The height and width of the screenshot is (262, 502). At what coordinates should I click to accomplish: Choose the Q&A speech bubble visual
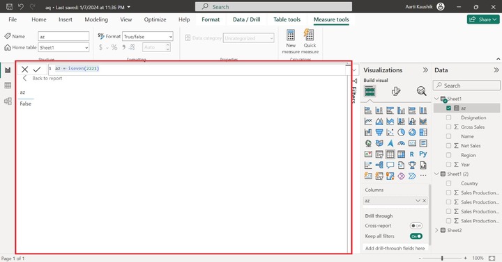click(390, 165)
